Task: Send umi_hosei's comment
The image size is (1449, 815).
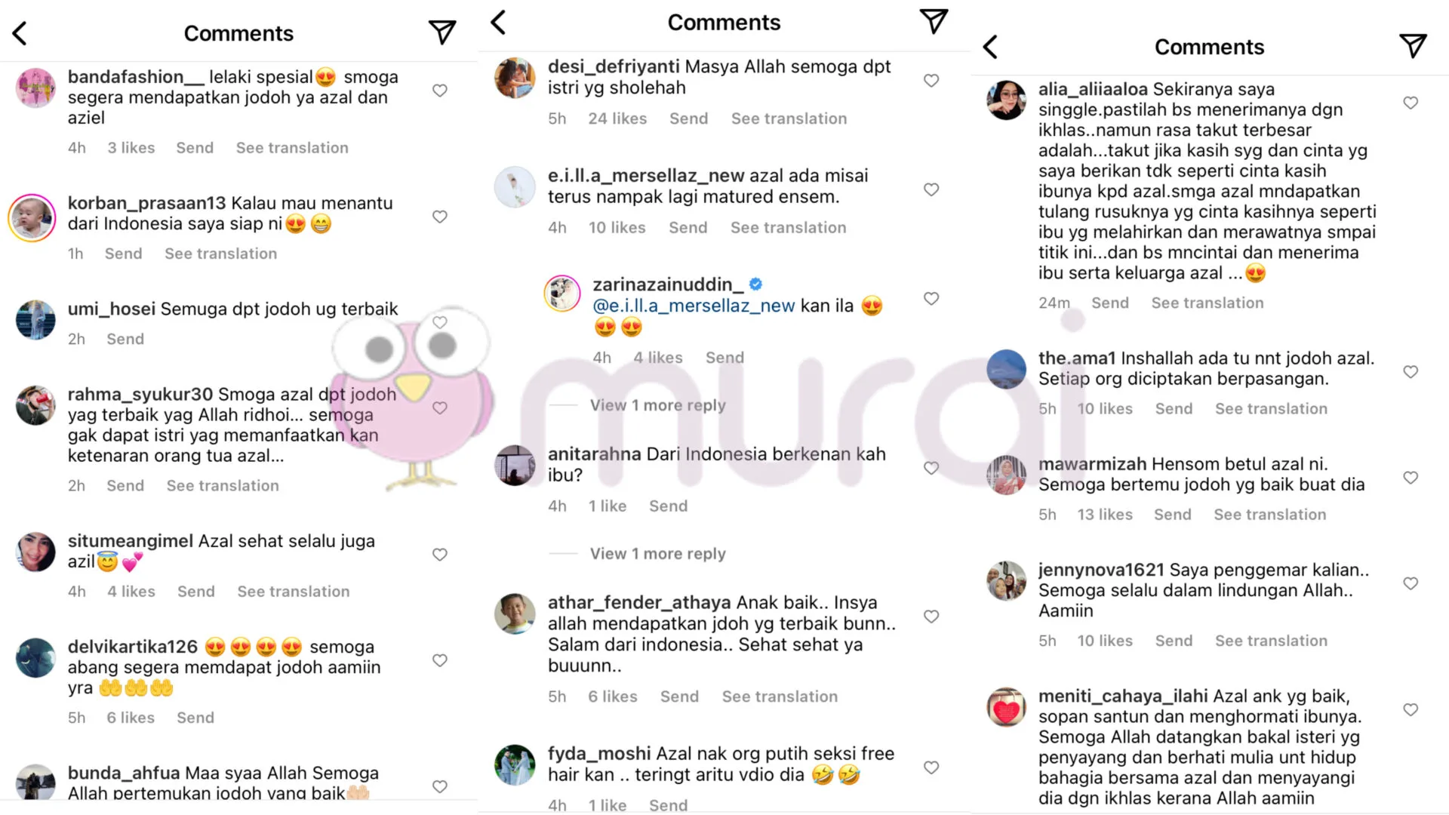Action: (125, 340)
